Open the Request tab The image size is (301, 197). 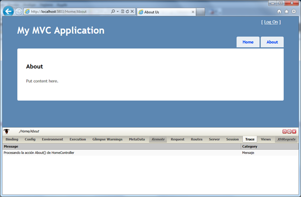177,139
